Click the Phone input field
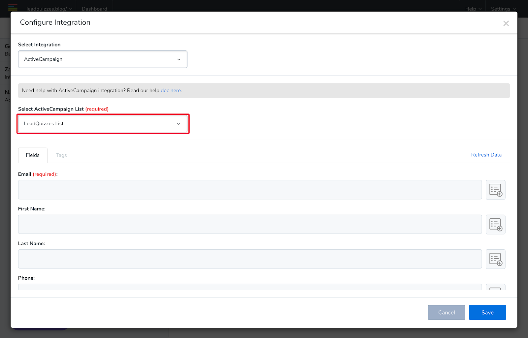This screenshot has width=528, height=338. pos(250,287)
